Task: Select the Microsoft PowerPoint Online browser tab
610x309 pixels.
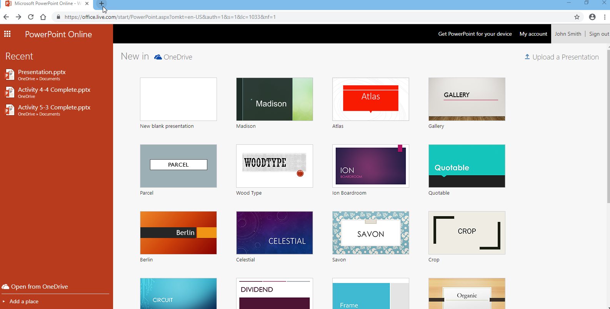Action: [47, 4]
